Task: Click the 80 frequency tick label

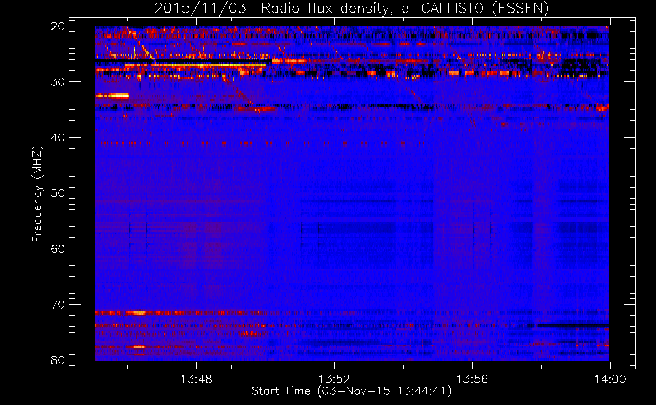Action: (58, 360)
